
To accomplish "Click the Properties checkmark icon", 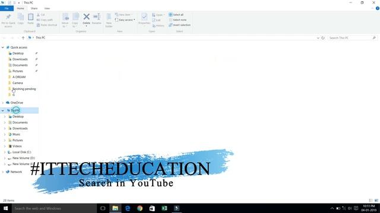I will click(x=144, y=17).
